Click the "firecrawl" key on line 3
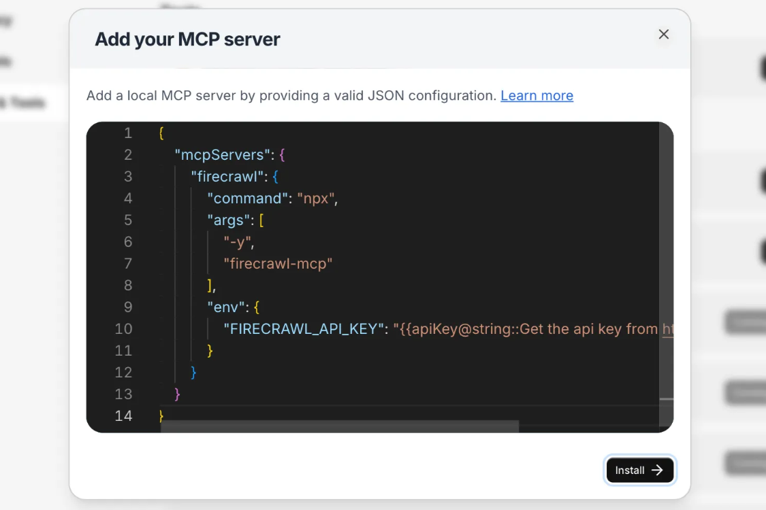Viewport: 766px width, 510px height. tap(227, 177)
